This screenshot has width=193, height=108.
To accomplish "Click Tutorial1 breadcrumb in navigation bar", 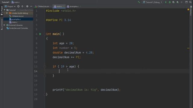I will [x=5, y=2].
